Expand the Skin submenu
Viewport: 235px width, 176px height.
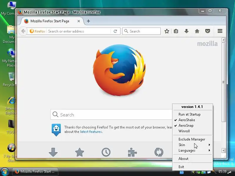(x=193, y=145)
